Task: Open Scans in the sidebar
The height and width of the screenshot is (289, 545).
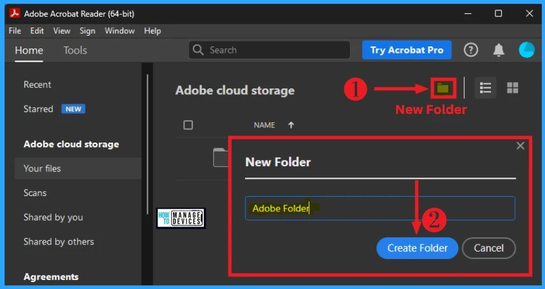Action: (x=35, y=193)
